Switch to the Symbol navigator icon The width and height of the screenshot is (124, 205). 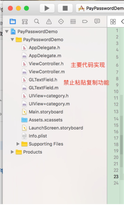pos(25,21)
